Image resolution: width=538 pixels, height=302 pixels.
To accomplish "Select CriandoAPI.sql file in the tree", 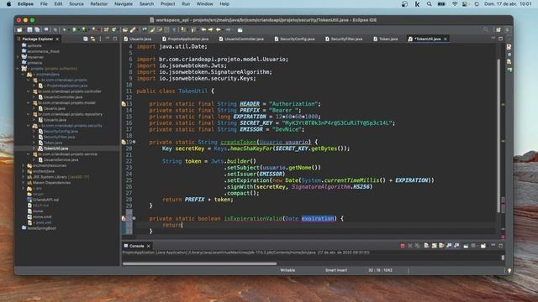I will pos(45,200).
